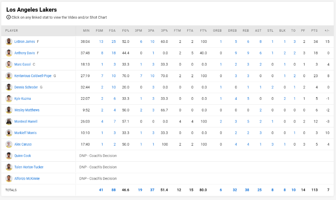336x200 pixels.
Task: Click the PLAYER column header
Action: [x=12, y=31]
